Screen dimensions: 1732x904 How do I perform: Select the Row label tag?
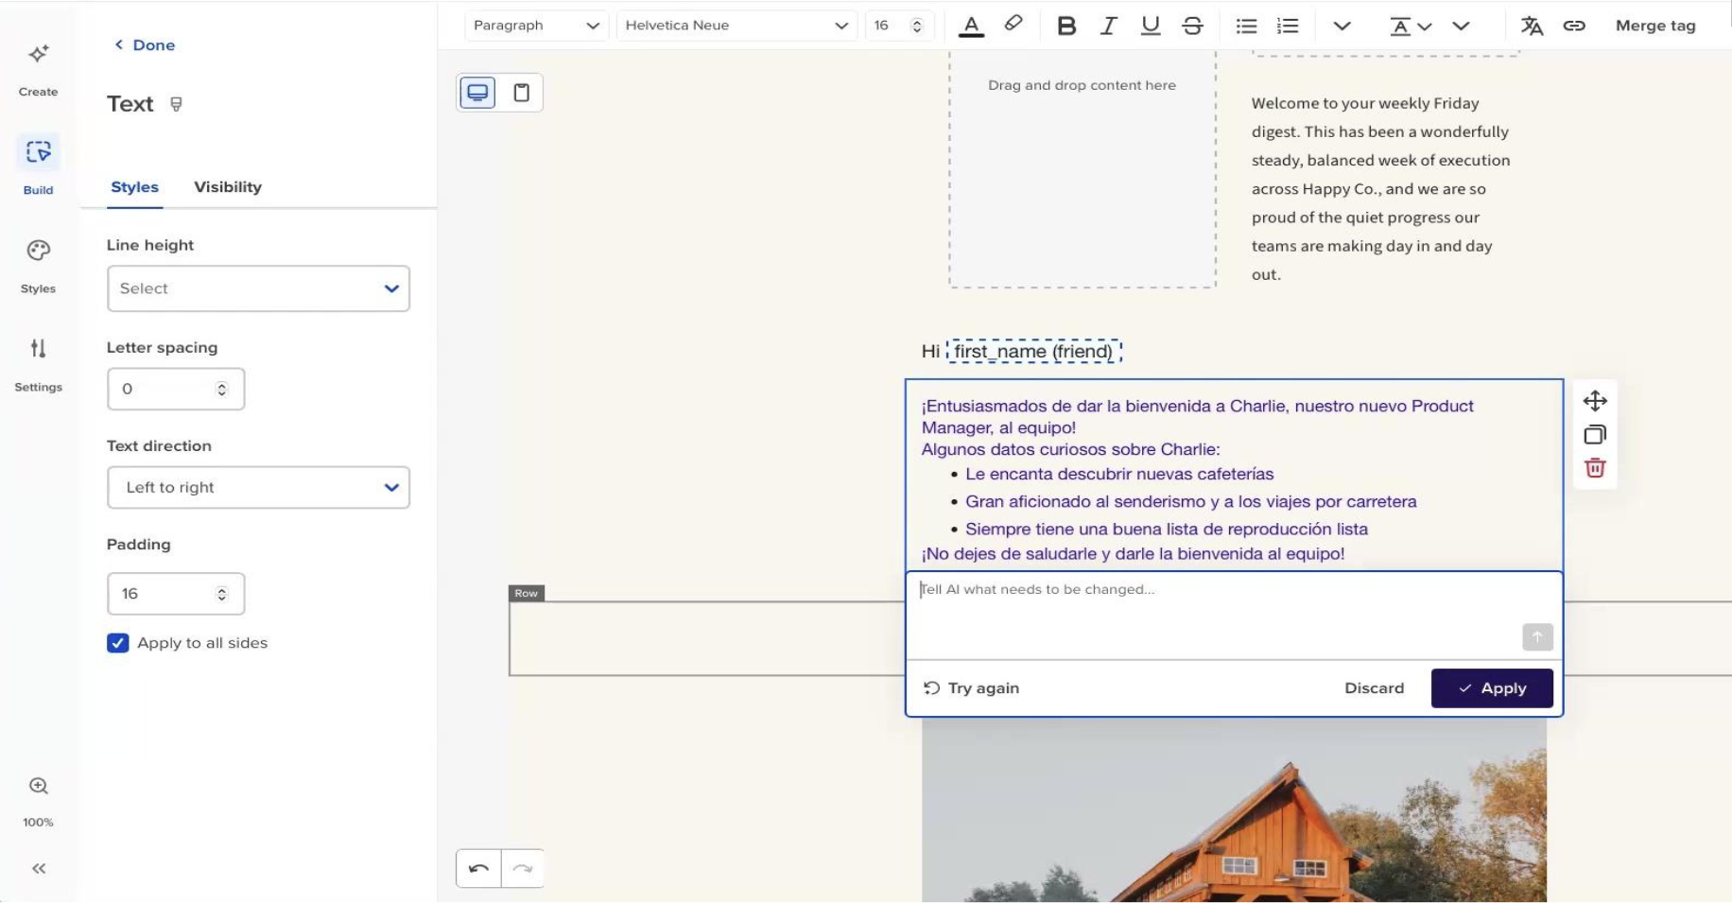pos(527,593)
